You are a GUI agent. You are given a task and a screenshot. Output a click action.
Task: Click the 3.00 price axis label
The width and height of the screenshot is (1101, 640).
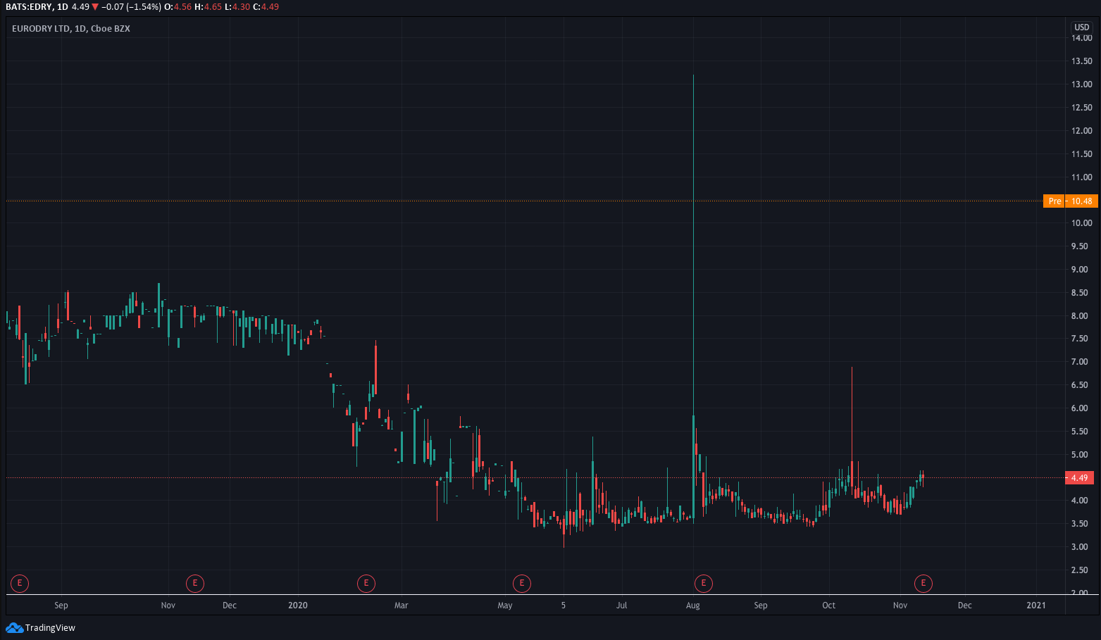1080,547
